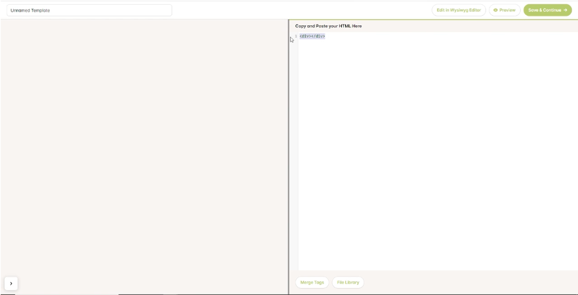Screen dimensions: 578x295
Task: Click the blank header area beside the name field
Action: 300,10
